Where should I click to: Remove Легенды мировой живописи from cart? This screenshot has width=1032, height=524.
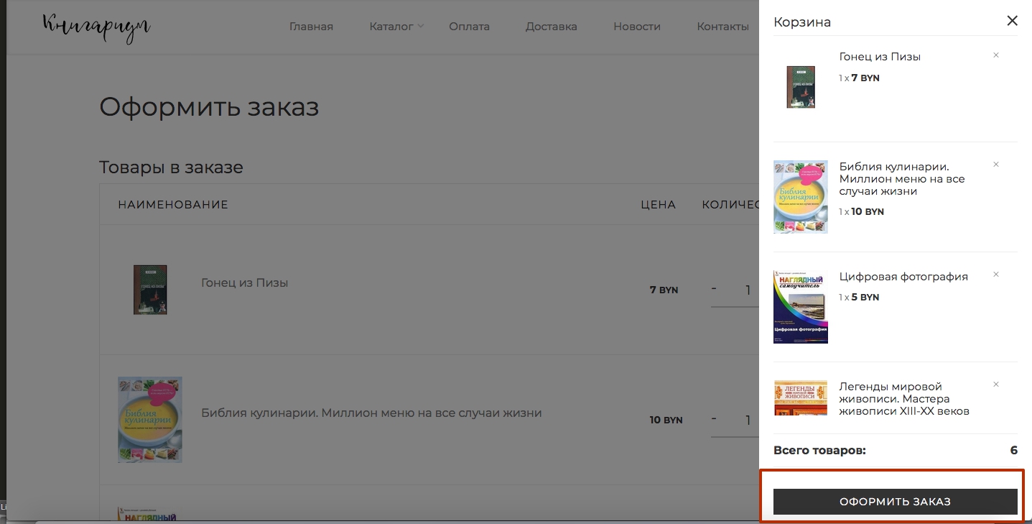[x=995, y=385]
